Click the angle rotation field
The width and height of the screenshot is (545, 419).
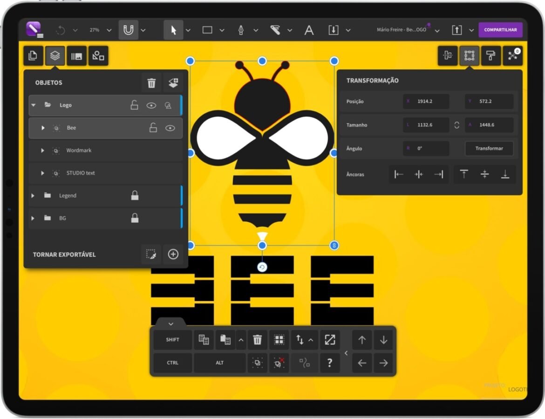426,149
